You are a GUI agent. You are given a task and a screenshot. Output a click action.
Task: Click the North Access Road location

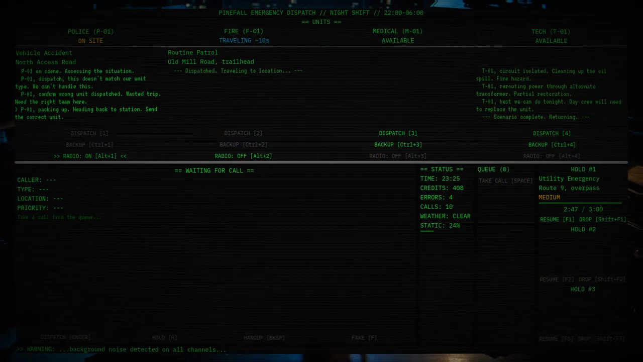[46, 62]
